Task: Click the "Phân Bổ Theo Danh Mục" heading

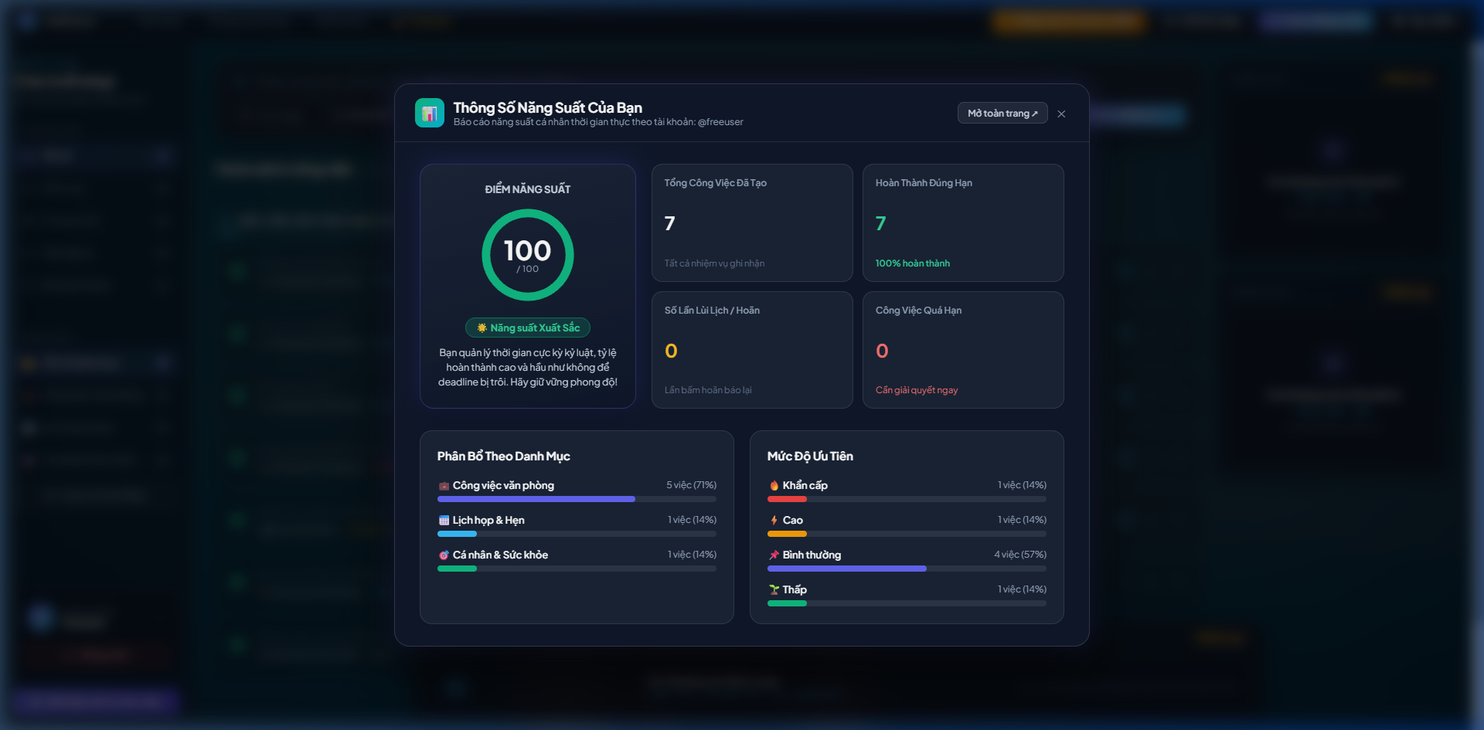Action: tap(503, 457)
